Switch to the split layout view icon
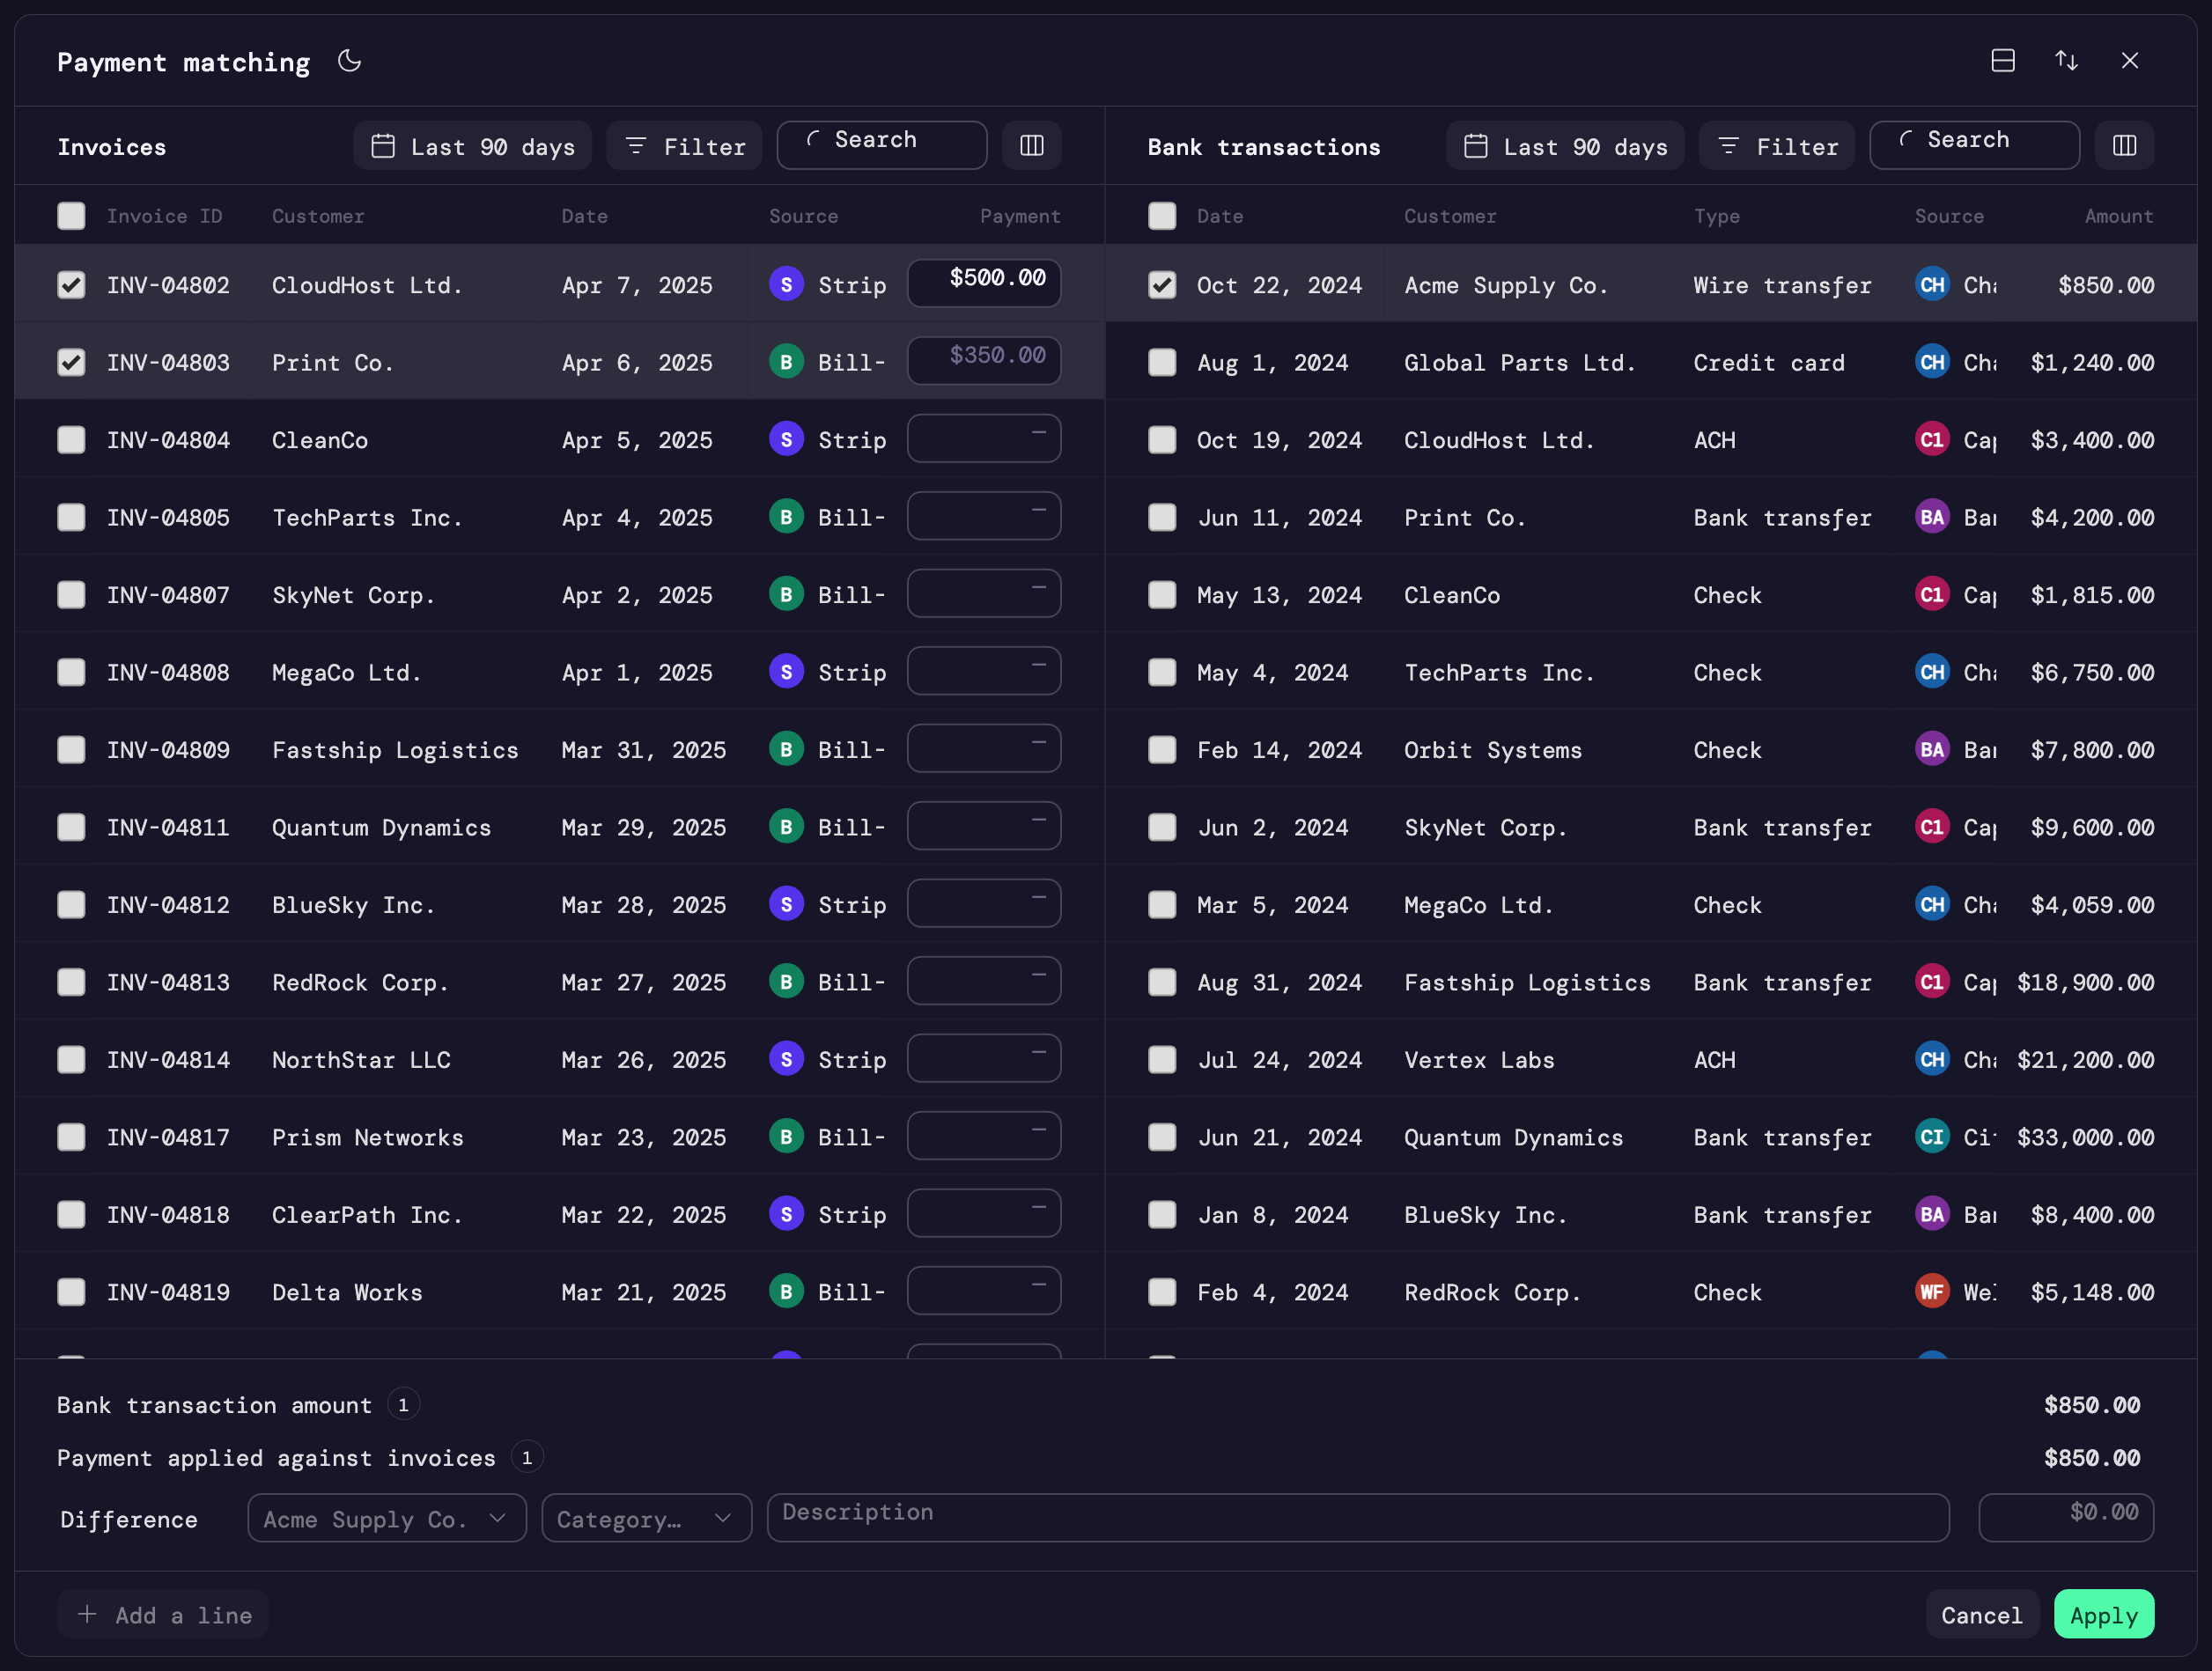Image resolution: width=2212 pixels, height=1671 pixels. [x=2003, y=61]
